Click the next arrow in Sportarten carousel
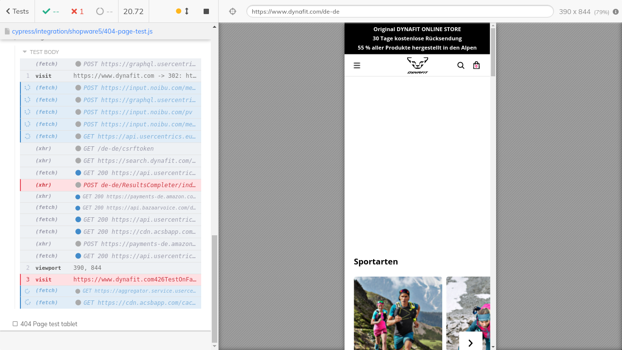The height and width of the screenshot is (350, 622). 470,343
